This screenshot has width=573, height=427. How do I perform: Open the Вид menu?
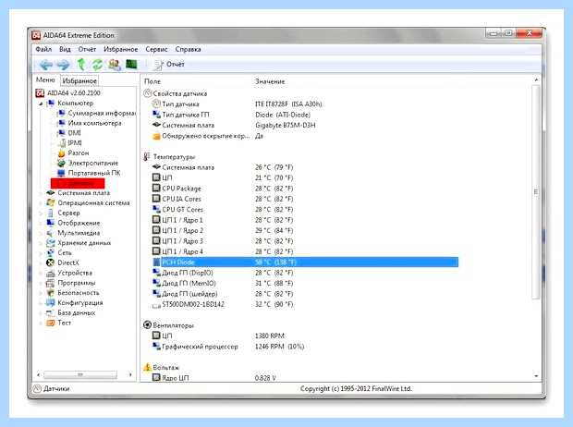(x=65, y=49)
